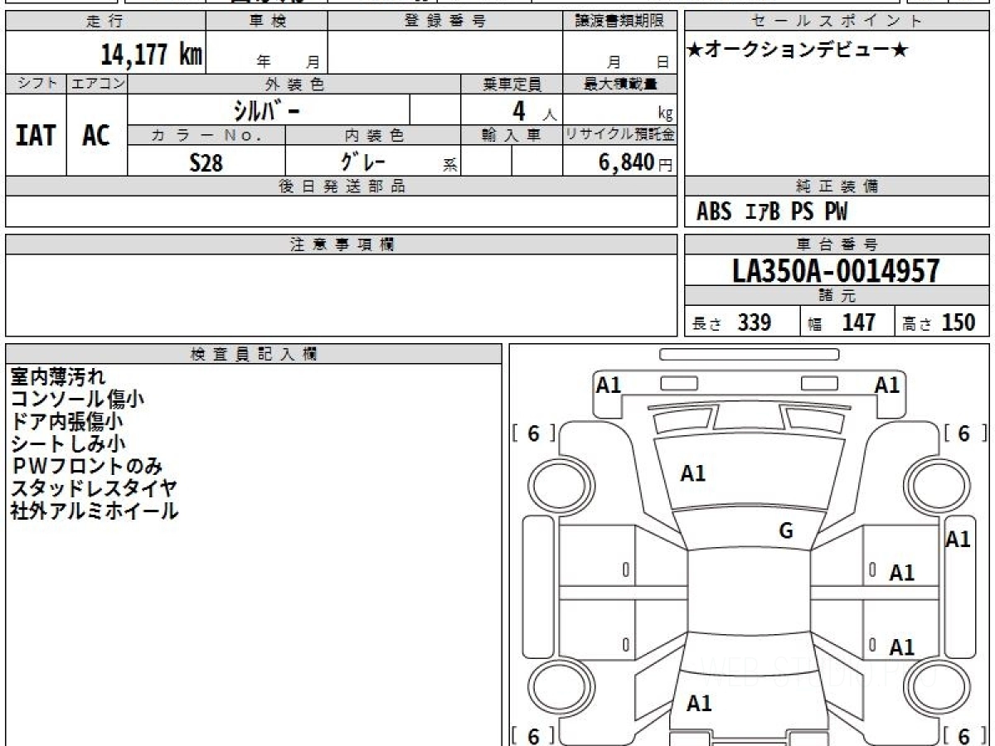Select the セールスポイント heading
The width and height of the screenshot is (995, 746).
click(837, 22)
